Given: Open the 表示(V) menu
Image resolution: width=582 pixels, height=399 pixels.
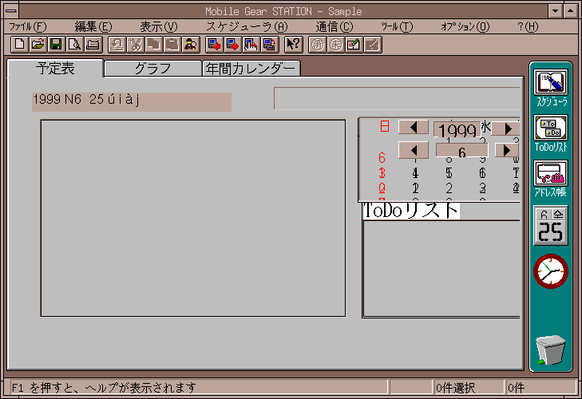Looking at the screenshot, I should (x=159, y=26).
